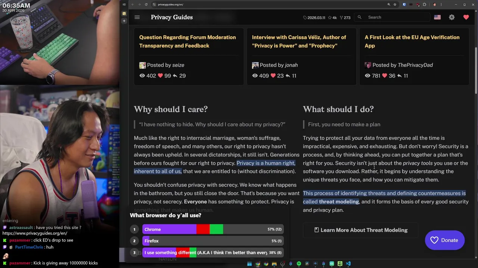
Task: Open DaVinci Resolve from the taskbar
Action: [307, 264]
